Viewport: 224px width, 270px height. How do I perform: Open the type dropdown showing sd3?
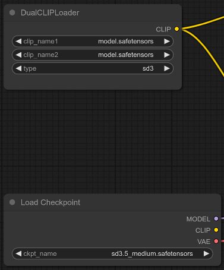point(93,68)
